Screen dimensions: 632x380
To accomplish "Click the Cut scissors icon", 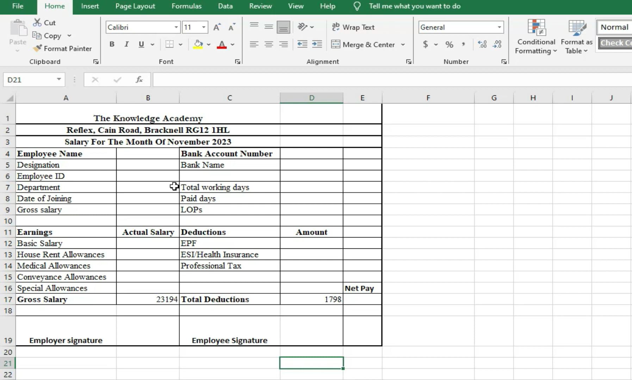I will point(37,23).
